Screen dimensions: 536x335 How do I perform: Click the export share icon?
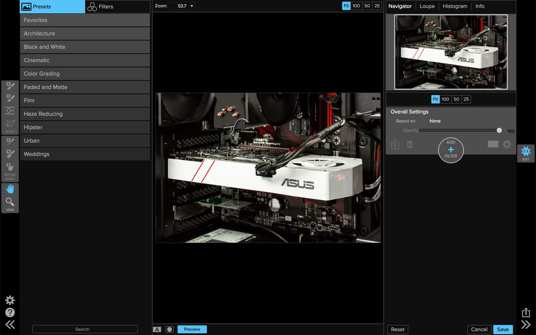[x=526, y=312]
